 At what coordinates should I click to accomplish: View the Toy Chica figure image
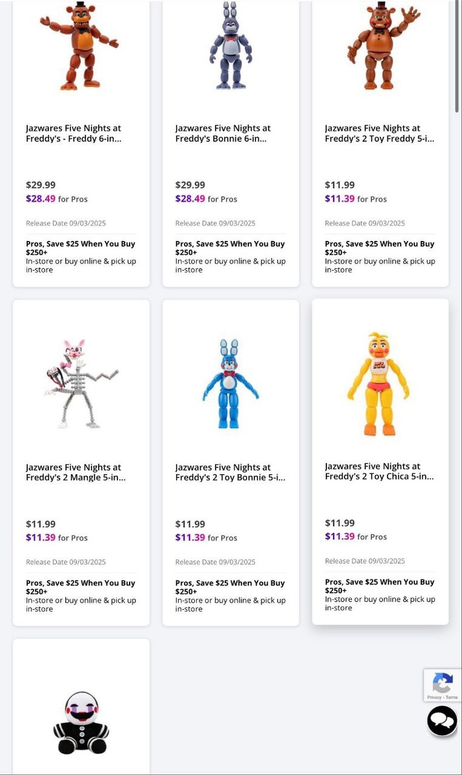378,384
